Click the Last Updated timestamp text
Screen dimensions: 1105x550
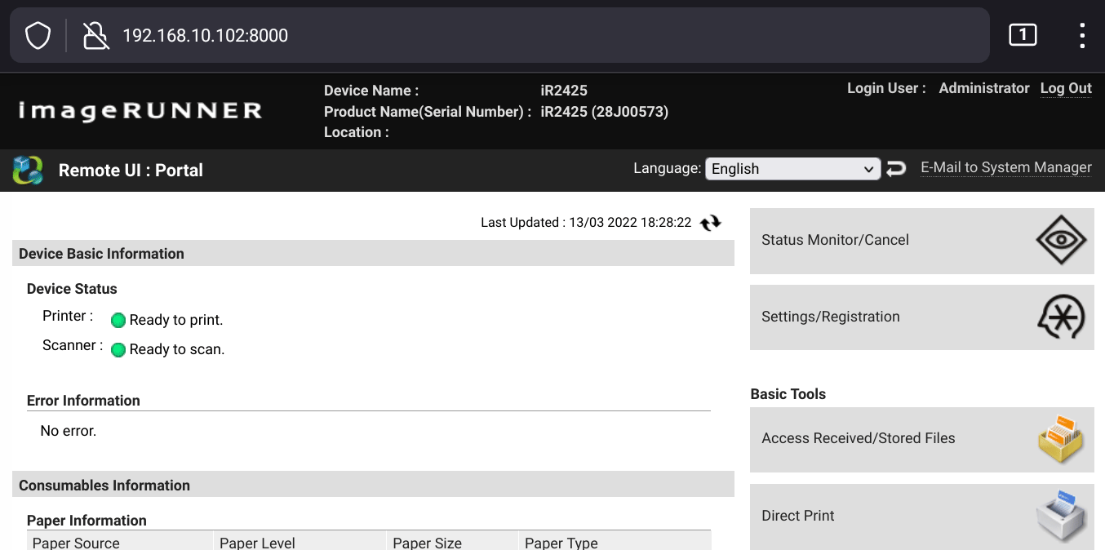(586, 223)
